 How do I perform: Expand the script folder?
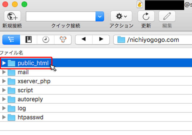point(4,90)
